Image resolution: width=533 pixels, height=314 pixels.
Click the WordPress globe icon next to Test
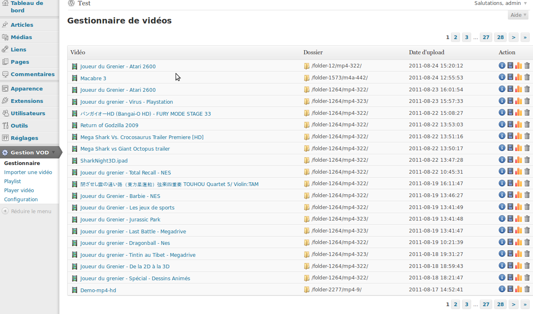point(70,3)
